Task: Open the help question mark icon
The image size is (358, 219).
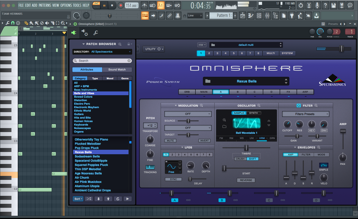Action: (325, 5)
